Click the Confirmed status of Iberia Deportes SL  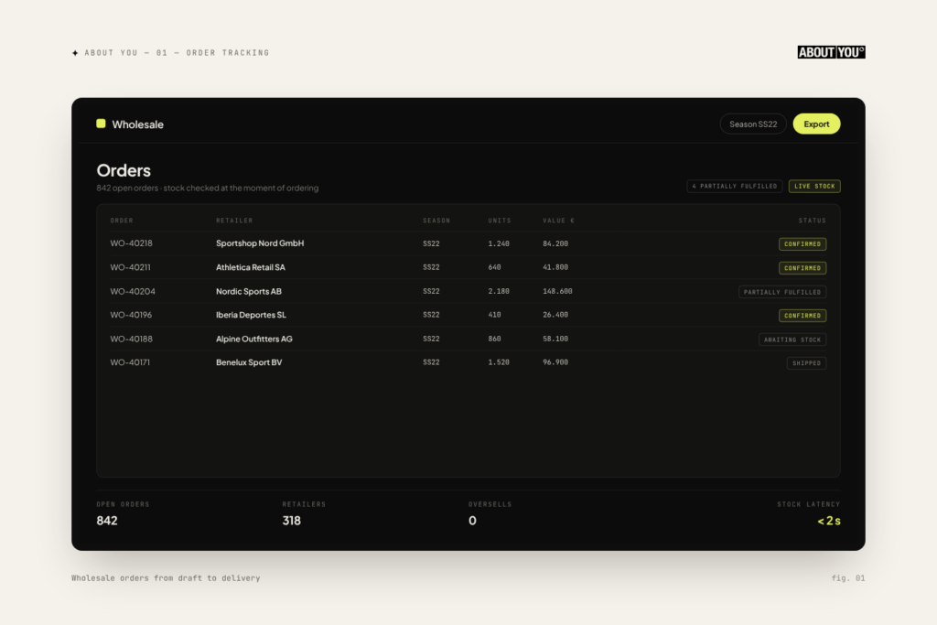coord(802,316)
